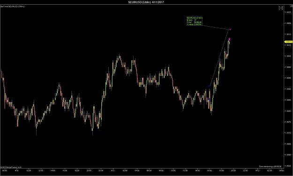Click the Time remaining text

click(270, 166)
